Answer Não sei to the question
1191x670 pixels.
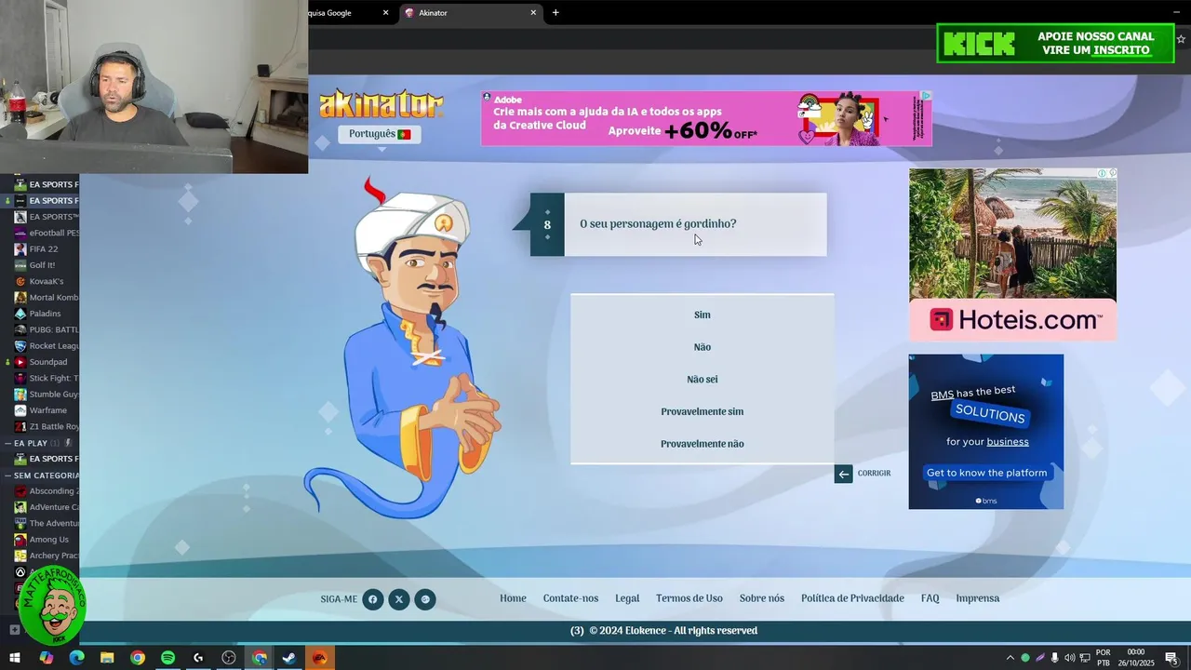703,380
